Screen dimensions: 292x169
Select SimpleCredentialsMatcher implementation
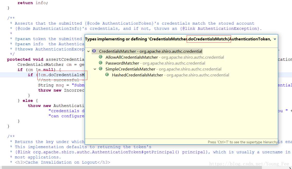(163, 69)
